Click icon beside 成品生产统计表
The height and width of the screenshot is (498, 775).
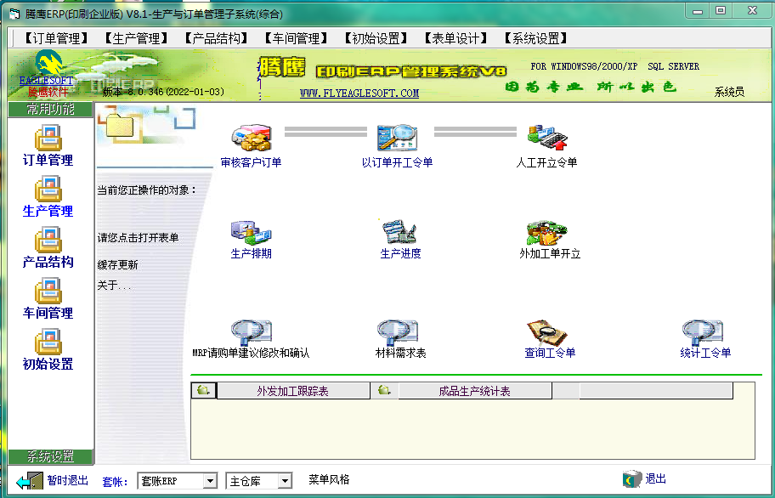click(x=385, y=390)
